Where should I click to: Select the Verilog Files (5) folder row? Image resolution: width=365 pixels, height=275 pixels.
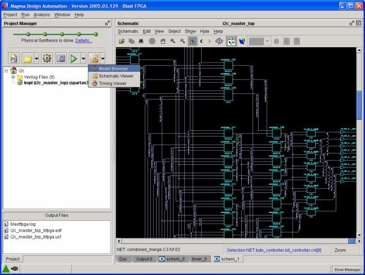[36, 77]
